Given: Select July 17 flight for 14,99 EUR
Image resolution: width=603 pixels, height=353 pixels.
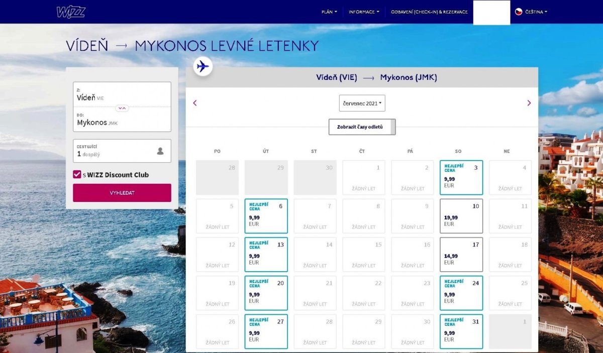Looking at the screenshot, I should (461, 255).
